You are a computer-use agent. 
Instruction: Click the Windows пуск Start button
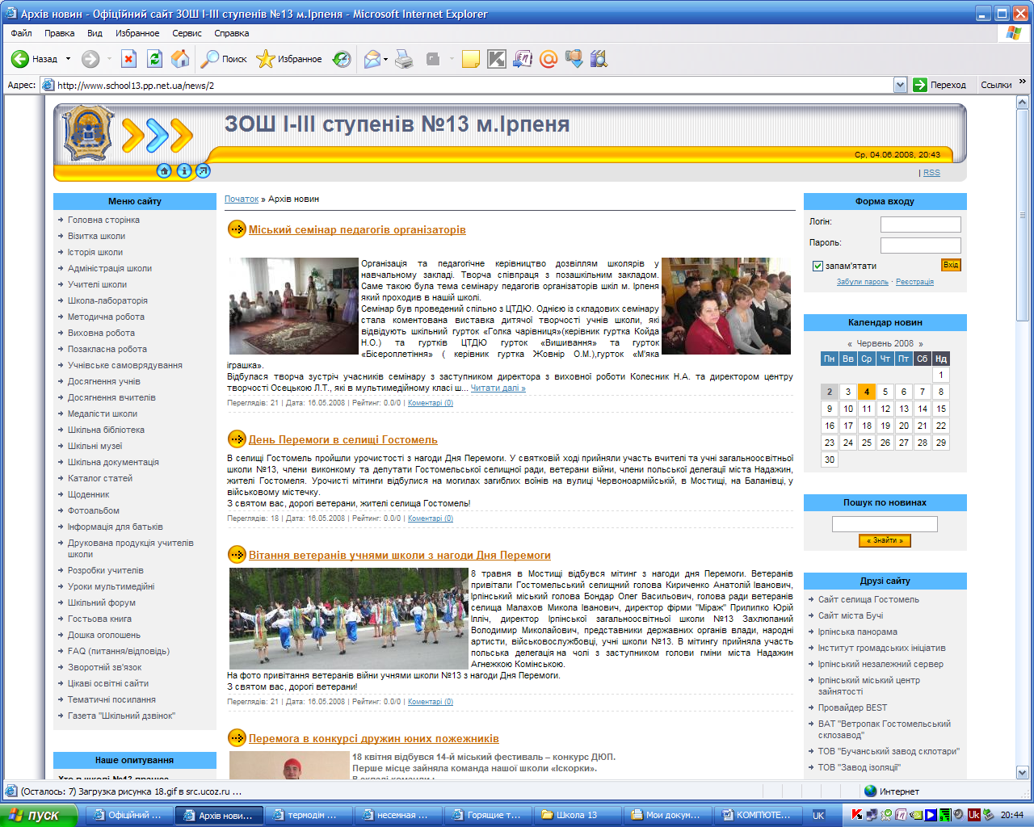point(39,815)
